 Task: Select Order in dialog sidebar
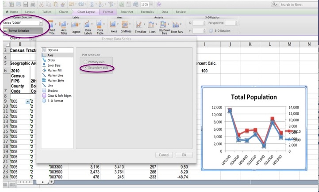pyautogui.click(x=57, y=60)
